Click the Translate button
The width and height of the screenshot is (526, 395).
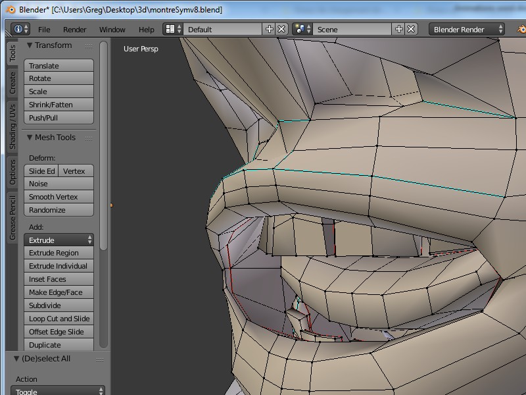(59, 65)
